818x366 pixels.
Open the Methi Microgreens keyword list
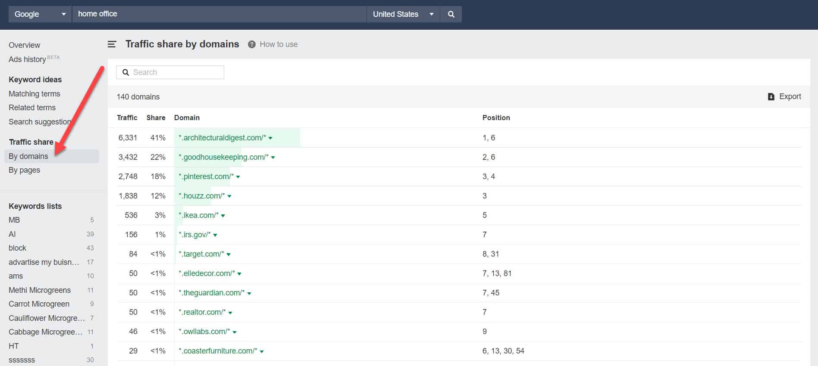(x=40, y=290)
